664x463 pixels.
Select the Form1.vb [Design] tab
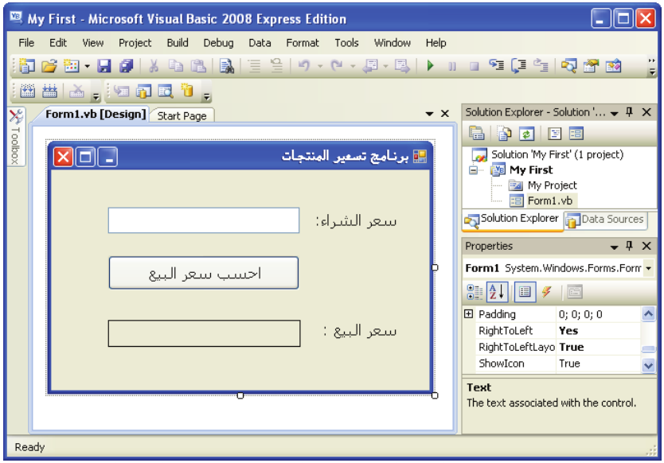click(x=96, y=115)
